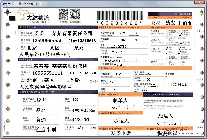The image size is (207, 139).
Task: Click the package type 普通
Action: point(41,120)
